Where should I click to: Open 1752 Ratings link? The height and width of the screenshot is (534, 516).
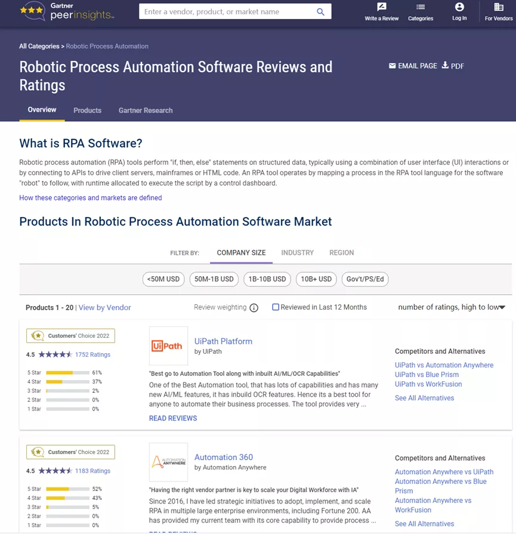92,354
